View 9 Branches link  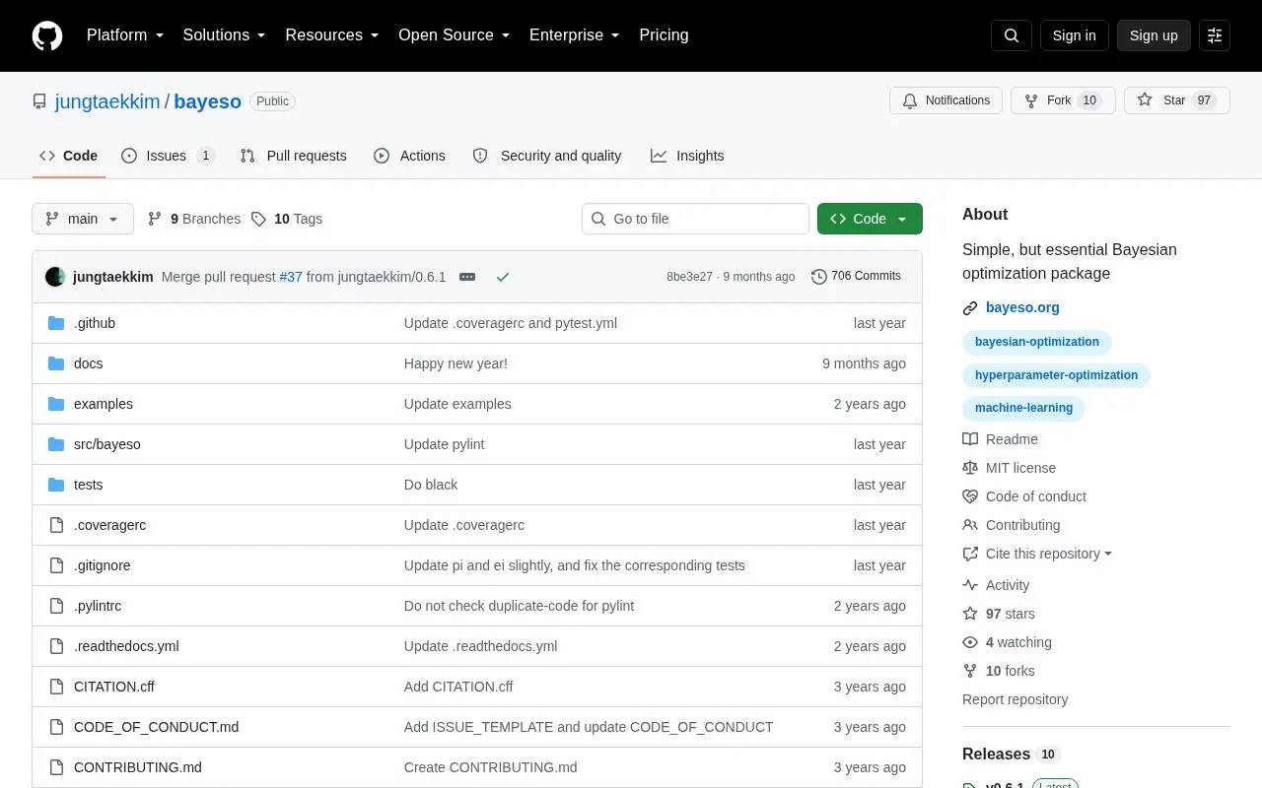[194, 219]
